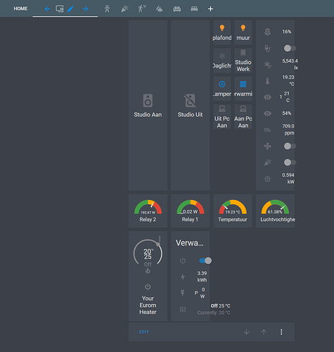Click the plant flower icon next to 16%
Image resolution: width=334 pixels, height=352 pixels.
[x=267, y=32]
